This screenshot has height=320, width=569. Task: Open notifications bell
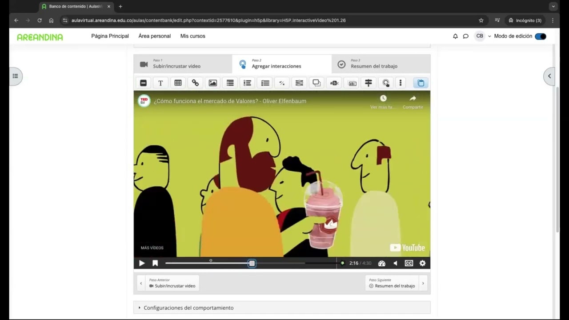pyautogui.click(x=455, y=36)
